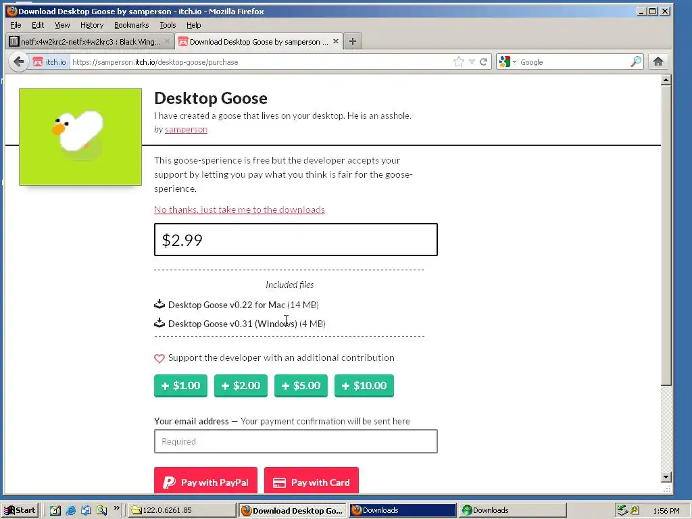Add $2.00 contribution
Screen dimensions: 692x519
pyautogui.click(x=241, y=386)
